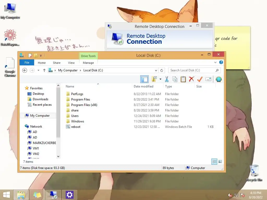Click the search magnifier icon
Viewport: 267px width, 200px height.
pos(217,70)
